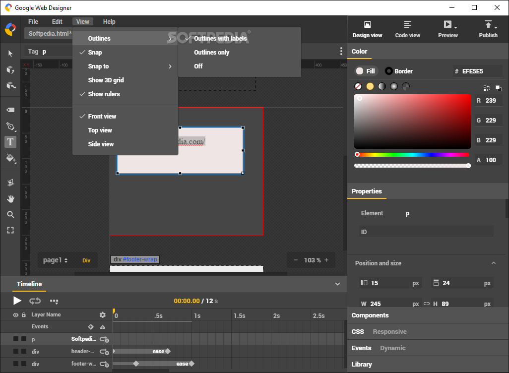The image size is (509, 373).
Task: Play the timeline animation
Action: [x=17, y=301]
